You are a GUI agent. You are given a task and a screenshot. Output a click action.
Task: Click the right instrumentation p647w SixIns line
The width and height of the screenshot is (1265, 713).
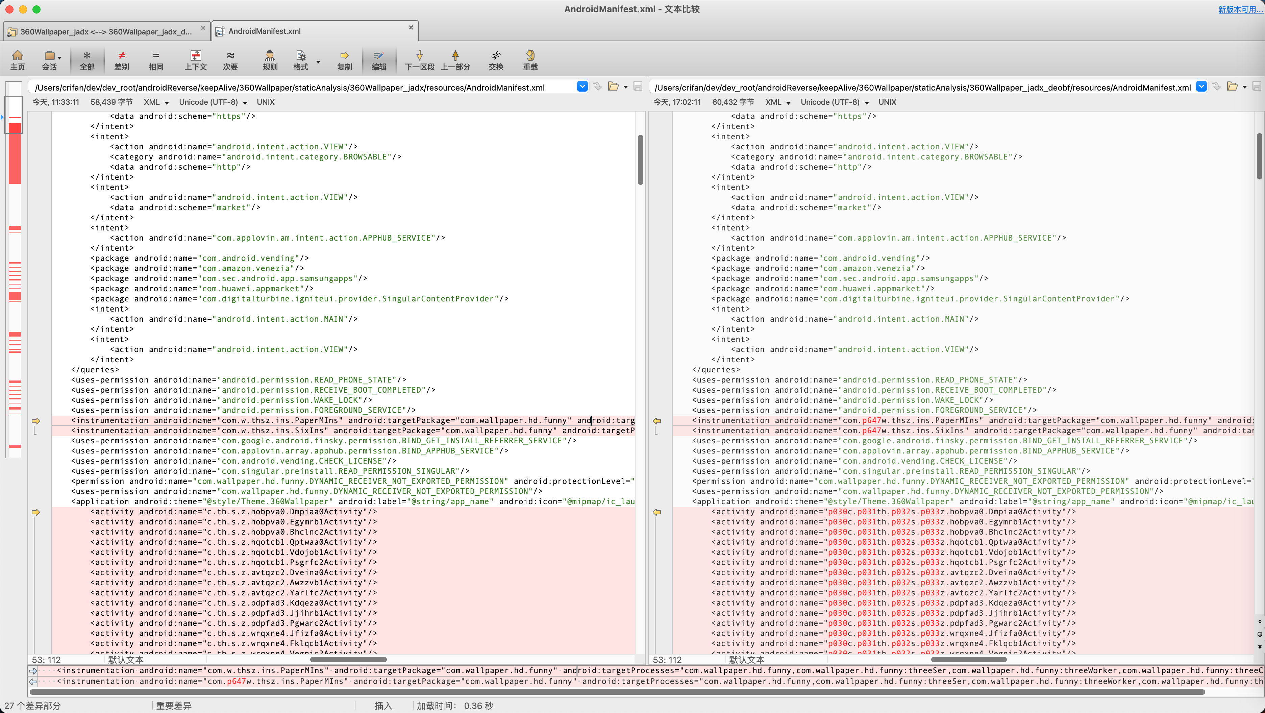coord(964,431)
